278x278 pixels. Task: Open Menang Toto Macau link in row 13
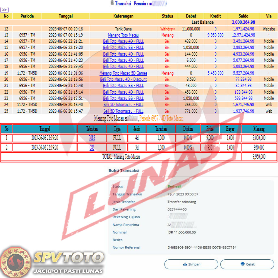[123, 35]
